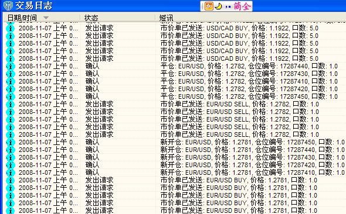Click 确认 status in 平仓 17287440 row

(x=92, y=66)
